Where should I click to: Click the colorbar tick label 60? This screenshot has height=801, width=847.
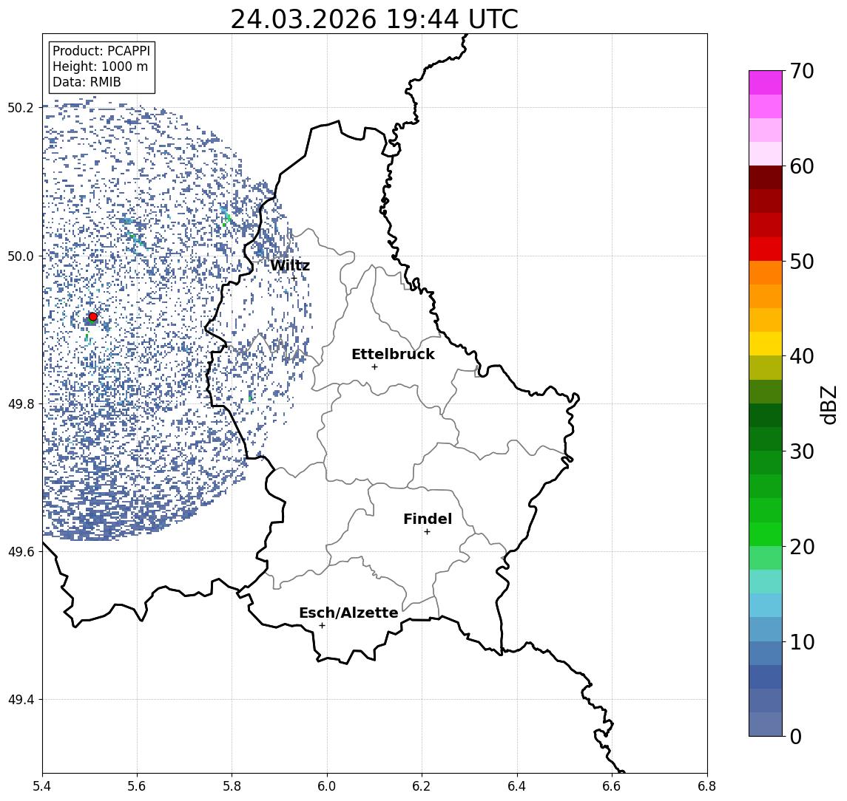click(x=802, y=167)
